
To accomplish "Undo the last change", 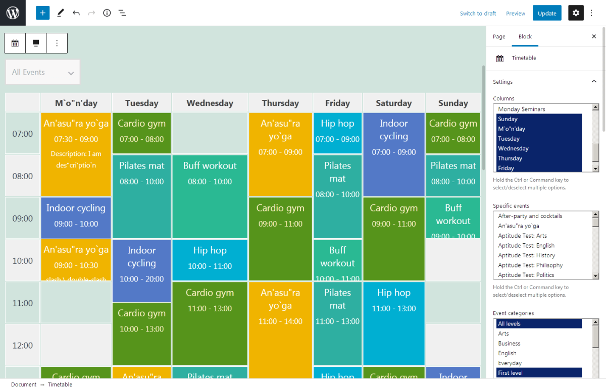I will point(76,13).
